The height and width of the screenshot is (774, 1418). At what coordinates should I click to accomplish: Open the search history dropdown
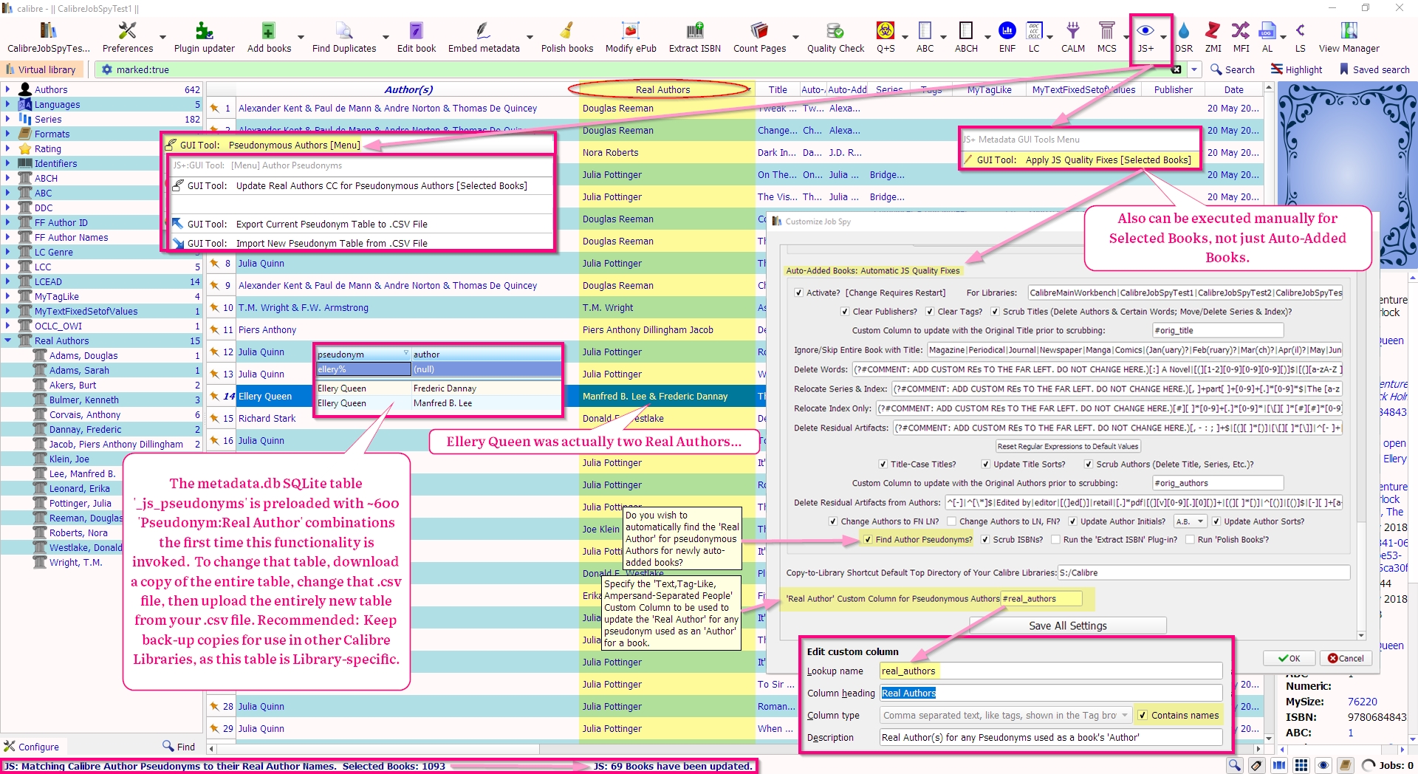pyautogui.click(x=1195, y=69)
